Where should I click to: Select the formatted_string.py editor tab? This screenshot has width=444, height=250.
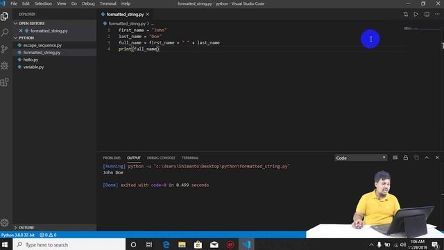point(125,14)
